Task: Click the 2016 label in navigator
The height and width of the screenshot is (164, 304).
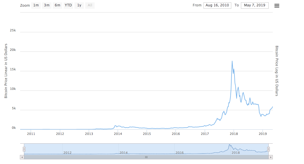Action: pos(180,152)
